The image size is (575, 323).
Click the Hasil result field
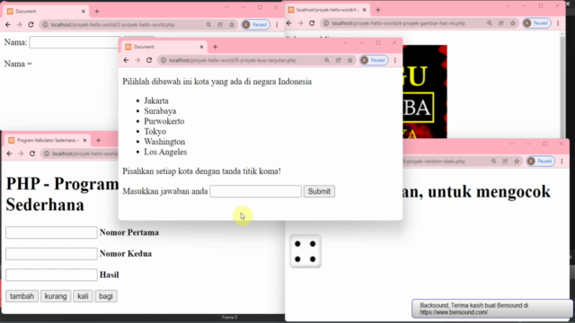pyautogui.click(x=51, y=275)
